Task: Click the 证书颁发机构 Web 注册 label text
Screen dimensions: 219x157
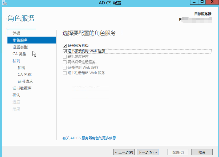Action: 86,51
